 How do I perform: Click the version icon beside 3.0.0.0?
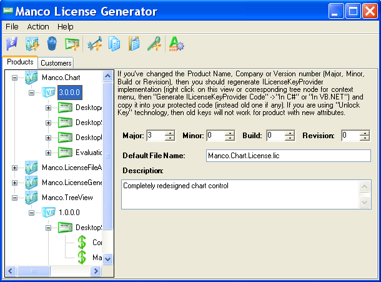(x=48, y=93)
